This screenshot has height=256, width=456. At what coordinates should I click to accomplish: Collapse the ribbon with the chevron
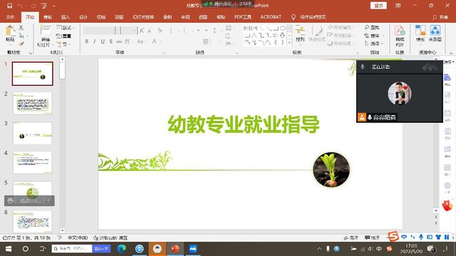451,53
